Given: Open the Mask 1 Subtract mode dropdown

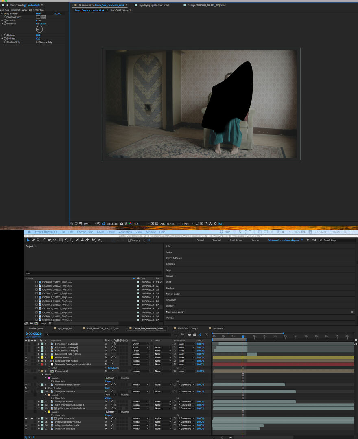Looking at the screenshot, I should pos(111,378).
